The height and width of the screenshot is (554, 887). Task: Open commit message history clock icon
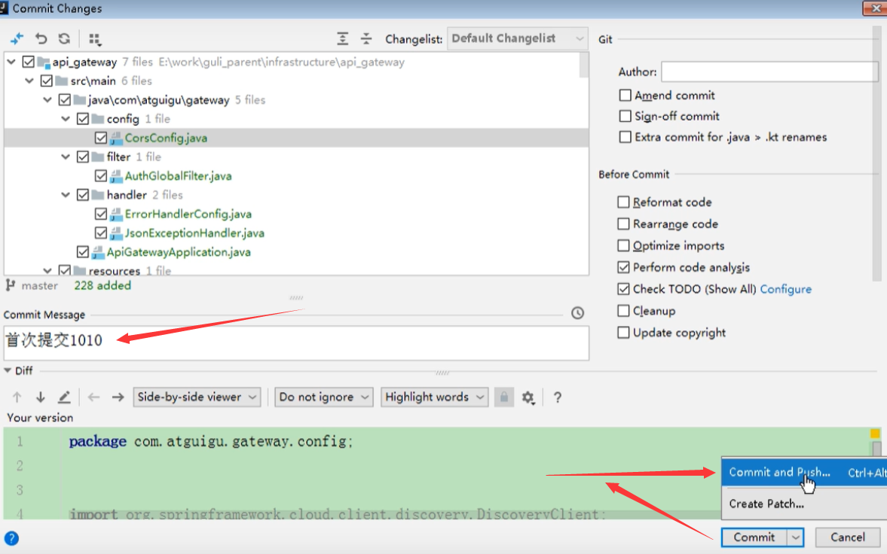click(x=577, y=312)
